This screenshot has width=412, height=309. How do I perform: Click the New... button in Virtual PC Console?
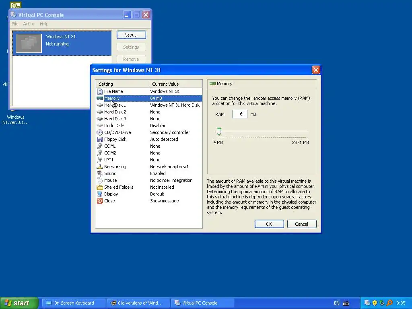pos(131,35)
